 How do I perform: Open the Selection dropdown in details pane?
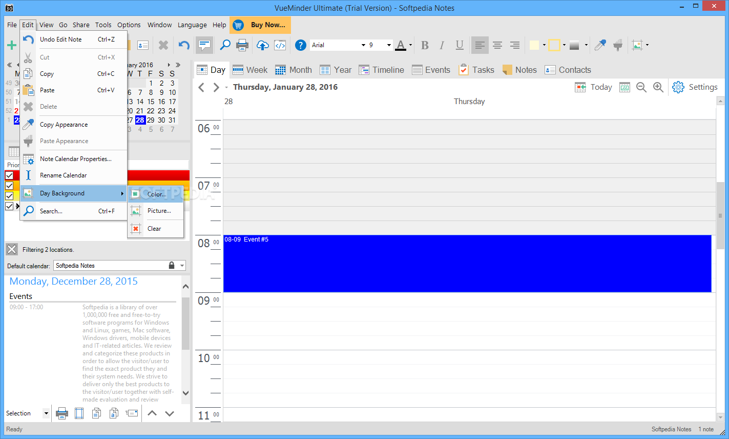[x=46, y=413]
